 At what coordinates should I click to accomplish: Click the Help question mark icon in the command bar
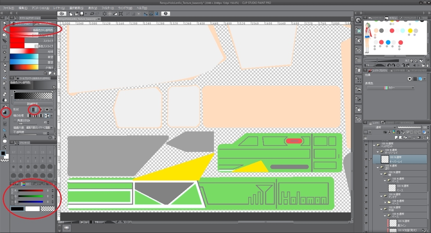166,14
